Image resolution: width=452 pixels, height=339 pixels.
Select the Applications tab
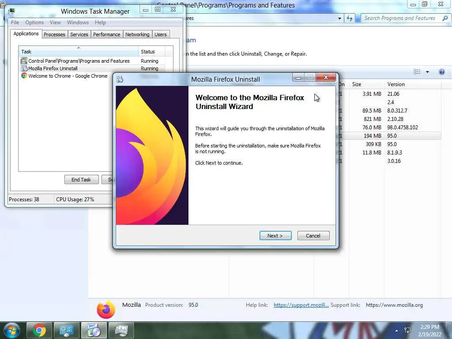(x=26, y=34)
